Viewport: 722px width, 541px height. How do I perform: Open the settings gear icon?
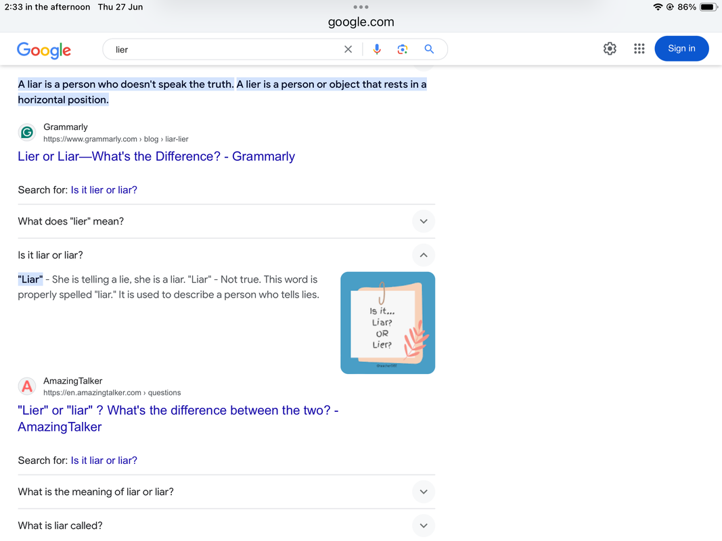pyautogui.click(x=610, y=48)
